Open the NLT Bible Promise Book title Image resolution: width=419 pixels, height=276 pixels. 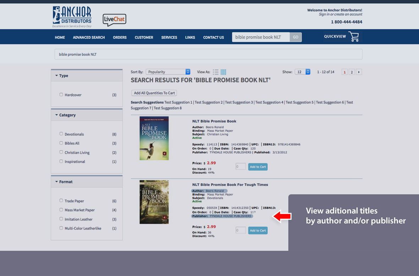click(214, 121)
